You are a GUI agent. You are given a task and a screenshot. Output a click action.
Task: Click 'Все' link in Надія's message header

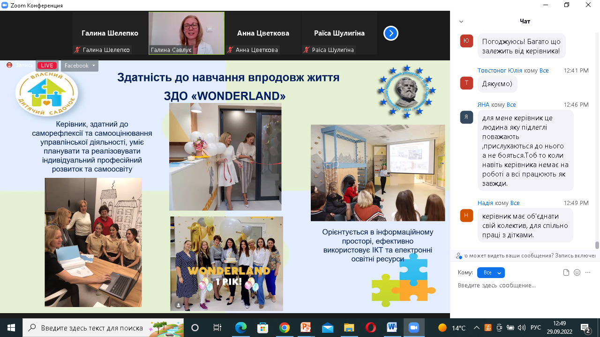coord(515,203)
